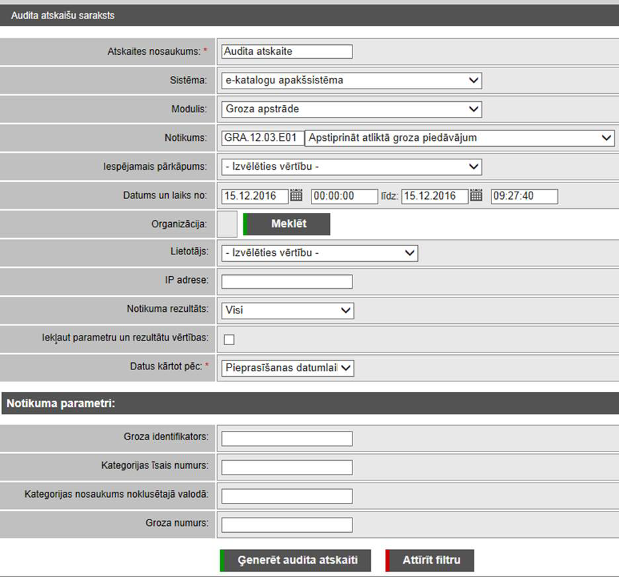This screenshot has width=619, height=577.
Task: Click the start time field 00:00:00
Action: (x=344, y=196)
